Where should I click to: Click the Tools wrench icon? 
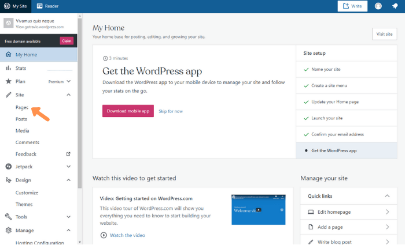coord(9,217)
